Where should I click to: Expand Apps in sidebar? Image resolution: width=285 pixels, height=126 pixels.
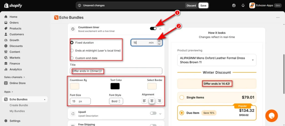(x=9, y=92)
